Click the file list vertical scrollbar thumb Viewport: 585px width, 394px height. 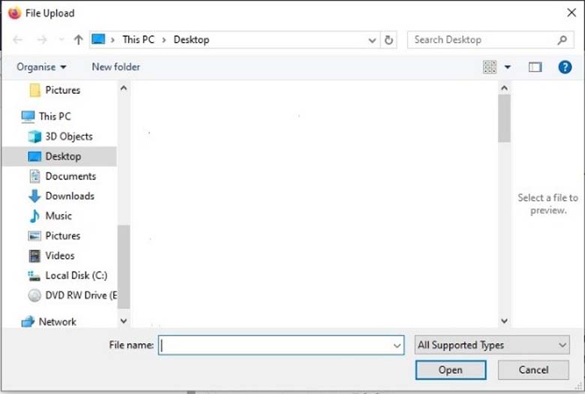[504, 118]
